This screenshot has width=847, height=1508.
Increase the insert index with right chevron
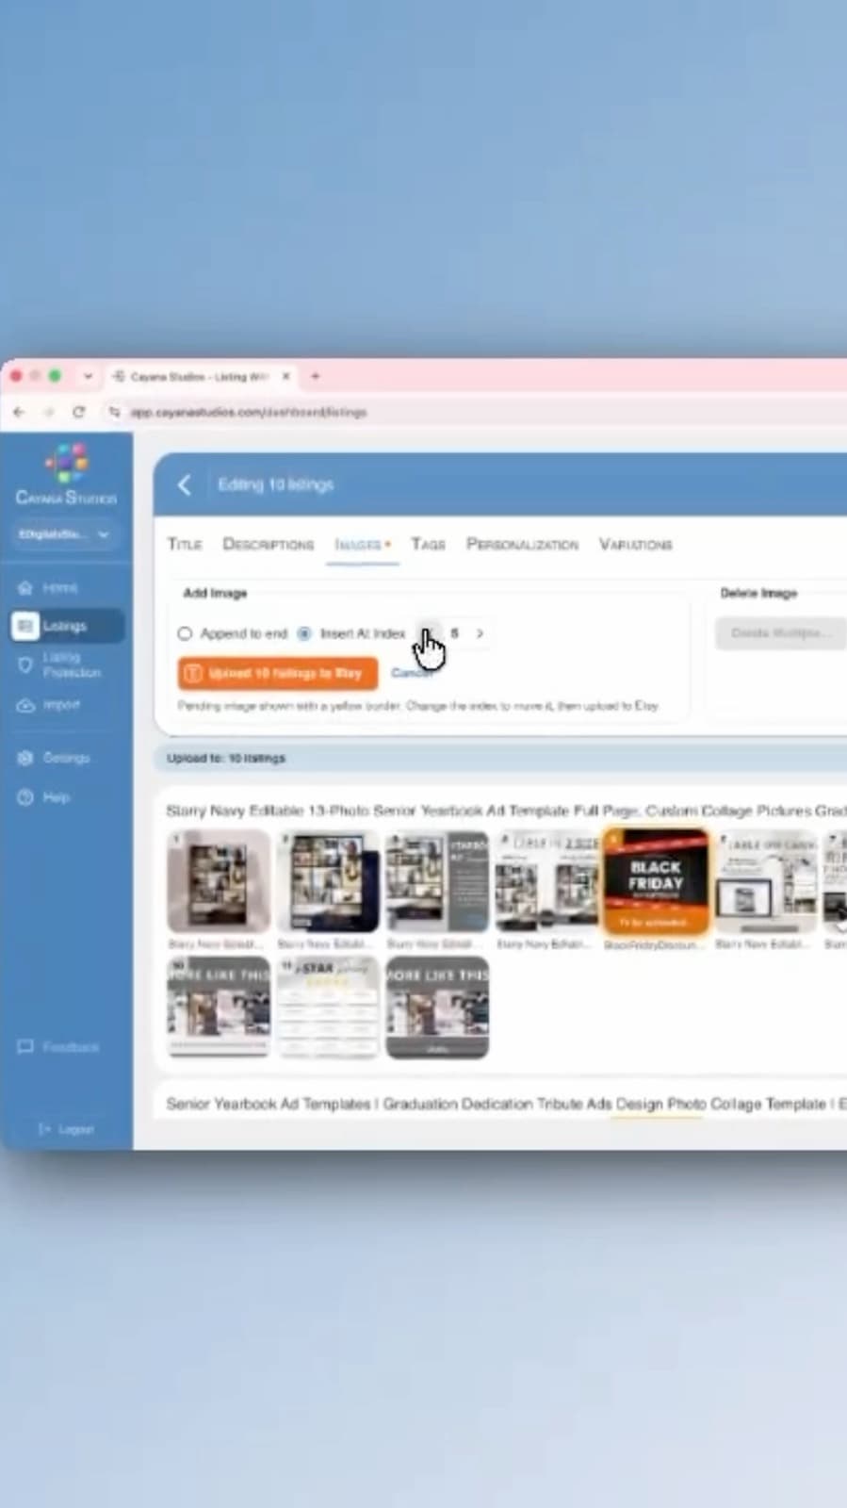tap(480, 633)
